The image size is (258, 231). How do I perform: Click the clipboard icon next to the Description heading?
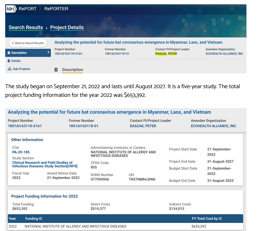tap(56, 70)
